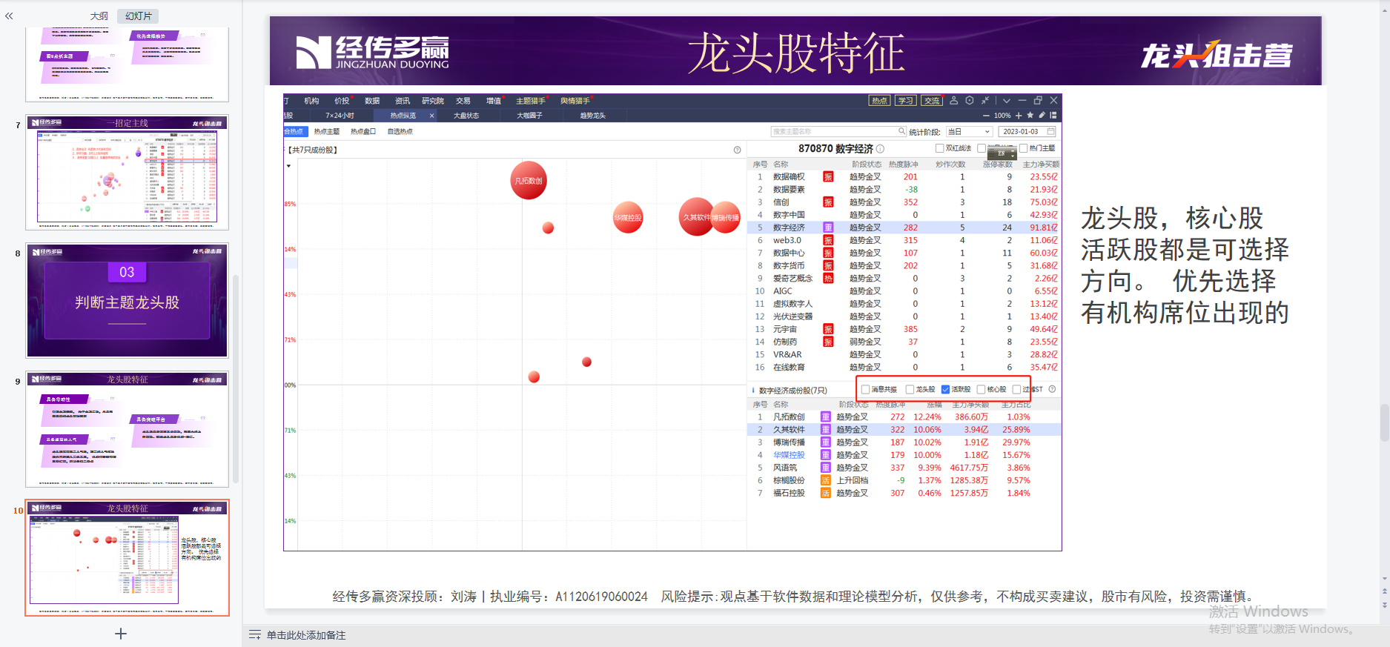Click the 热点 button in the top bar
1390x647 pixels.
point(879,101)
